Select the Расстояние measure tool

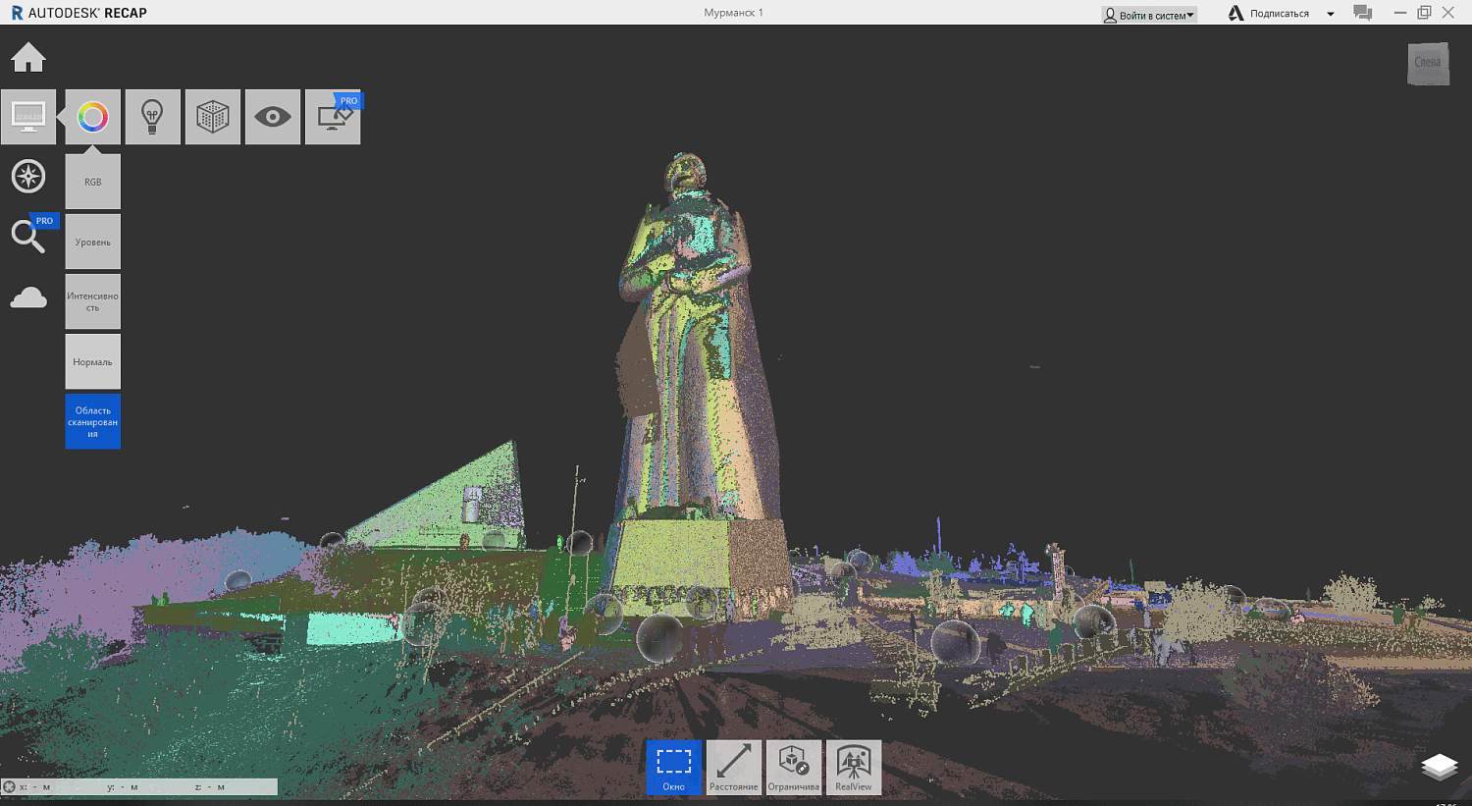point(734,767)
